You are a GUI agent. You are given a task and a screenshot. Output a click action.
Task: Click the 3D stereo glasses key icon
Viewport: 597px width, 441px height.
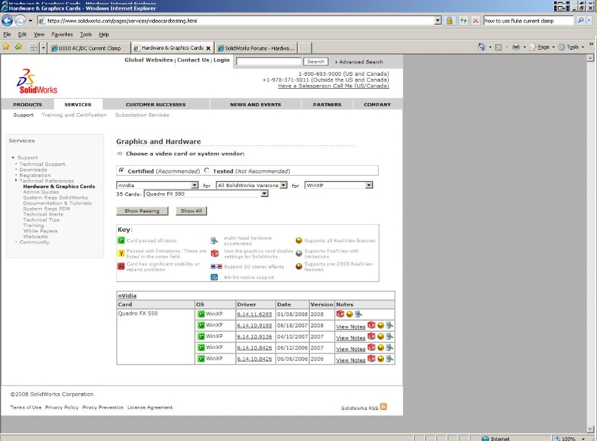click(x=216, y=266)
